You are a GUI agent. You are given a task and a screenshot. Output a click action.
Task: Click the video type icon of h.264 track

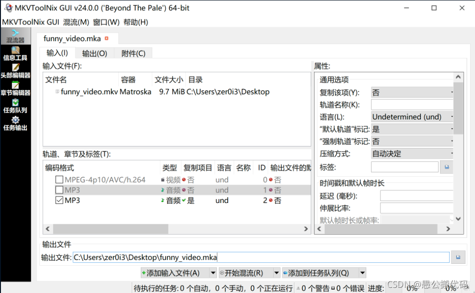pyautogui.click(x=163, y=179)
